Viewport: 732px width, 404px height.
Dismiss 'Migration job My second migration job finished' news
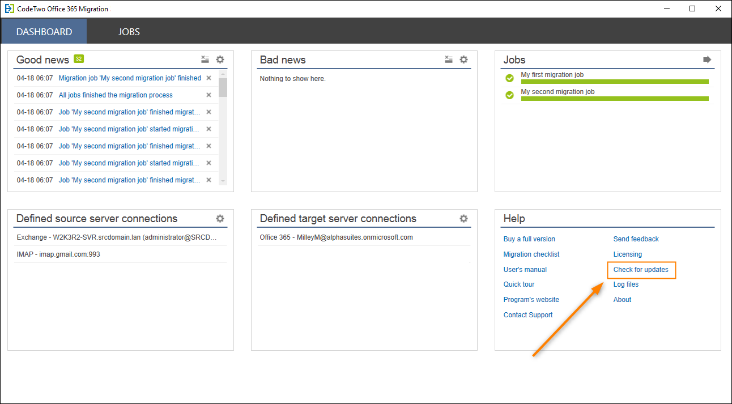[208, 78]
